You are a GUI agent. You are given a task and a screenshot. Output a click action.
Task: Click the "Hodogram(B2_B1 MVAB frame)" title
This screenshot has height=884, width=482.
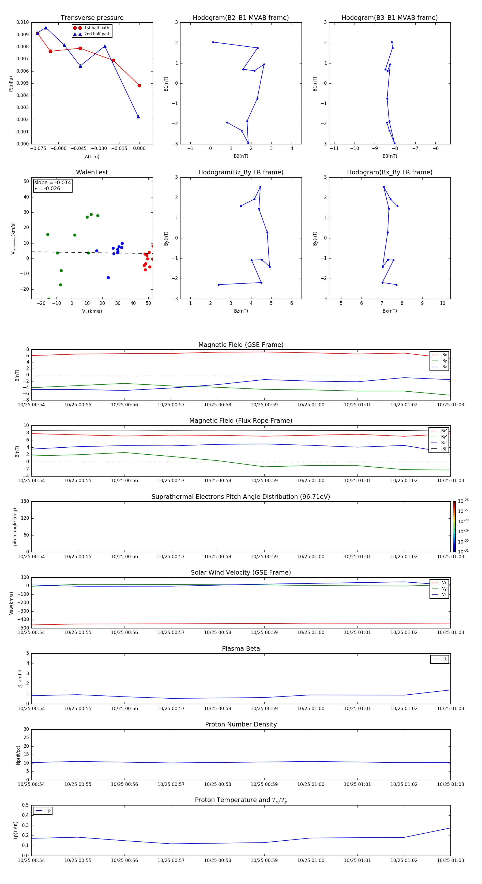coord(241,18)
